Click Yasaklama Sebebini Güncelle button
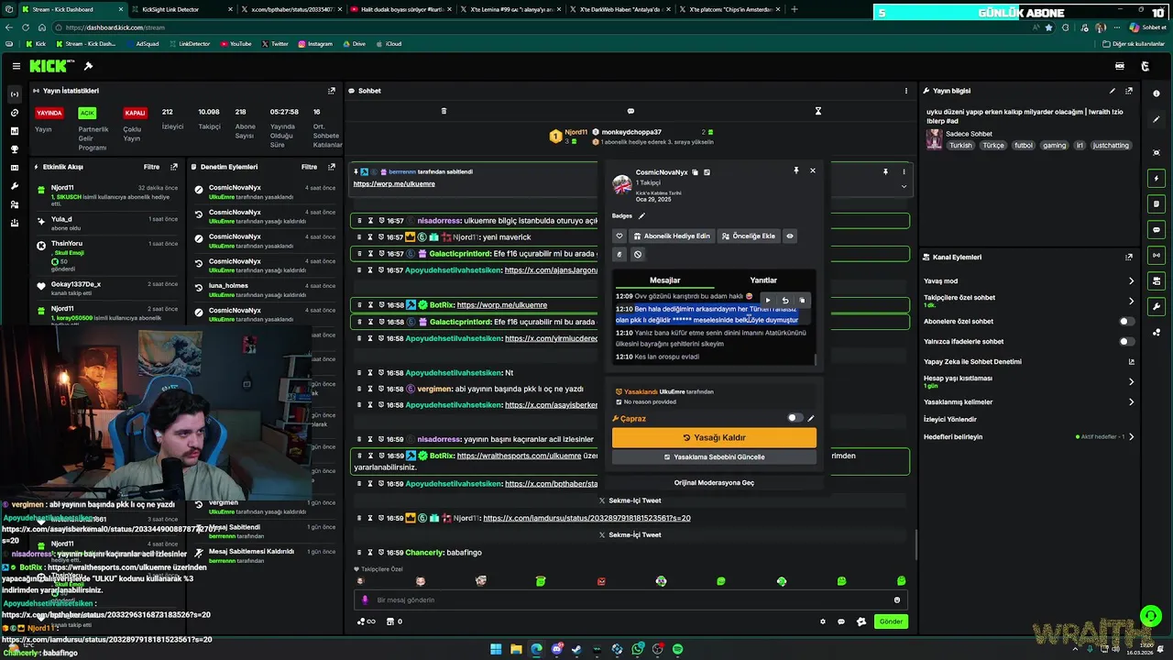The height and width of the screenshot is (660, 1173). point(714,456)
